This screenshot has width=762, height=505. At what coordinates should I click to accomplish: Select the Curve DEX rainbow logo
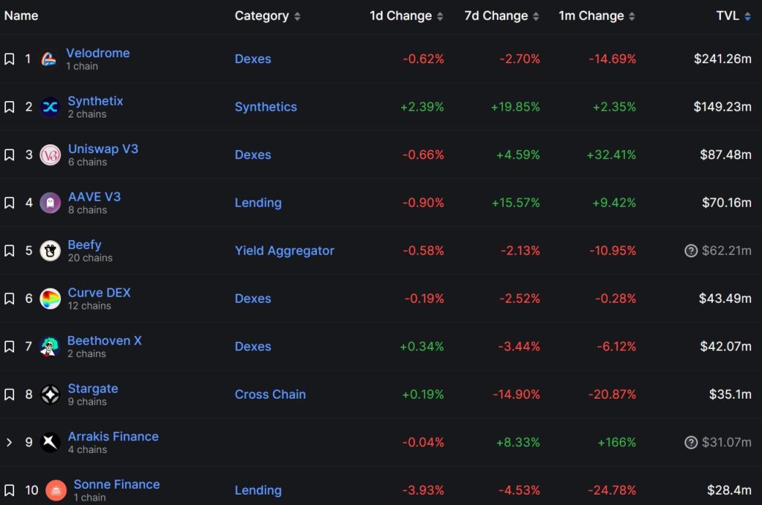click(49, 298)
